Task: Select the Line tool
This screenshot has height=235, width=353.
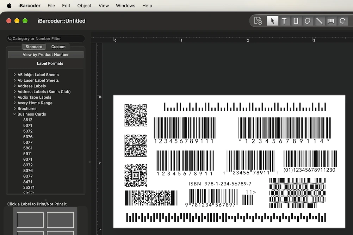Action: 319,21
